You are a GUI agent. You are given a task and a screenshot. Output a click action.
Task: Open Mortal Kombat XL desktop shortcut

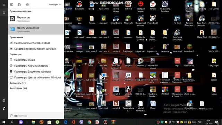[140, 106]
